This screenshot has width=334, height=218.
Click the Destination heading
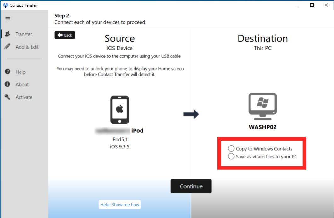pyautogui.click(x=263, y=38)
